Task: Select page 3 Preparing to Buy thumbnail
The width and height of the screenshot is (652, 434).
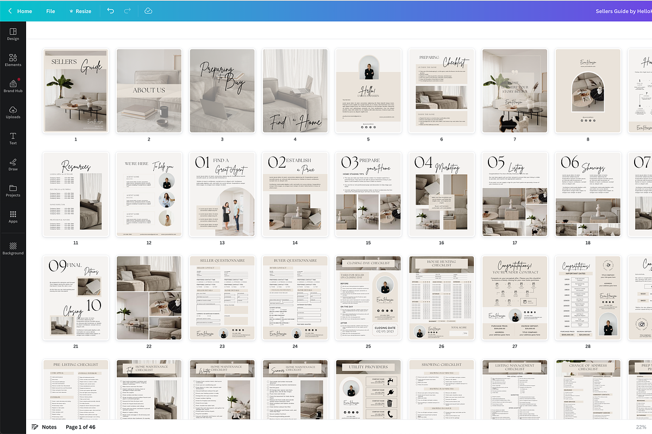Action: click(x=222, y=91)
